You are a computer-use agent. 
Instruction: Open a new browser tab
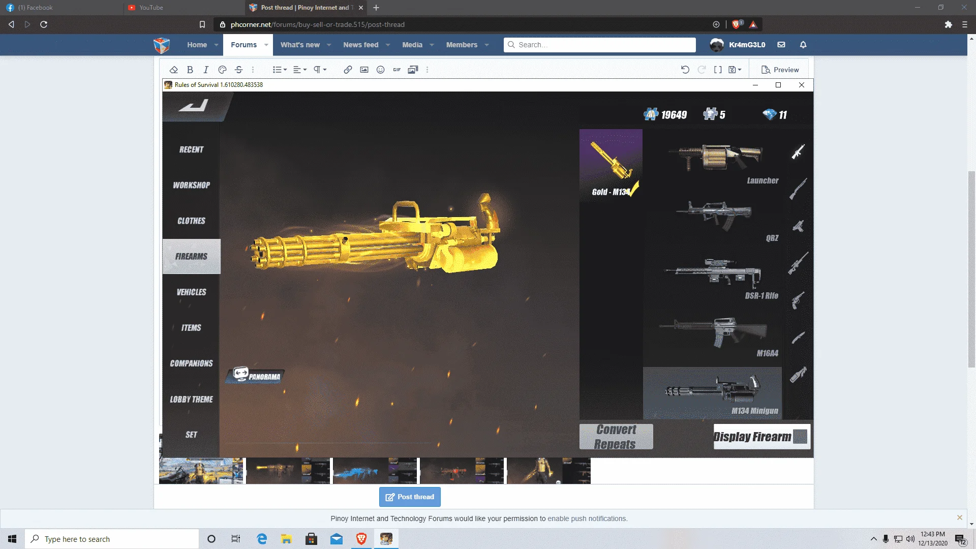click(x=376, y=8)
